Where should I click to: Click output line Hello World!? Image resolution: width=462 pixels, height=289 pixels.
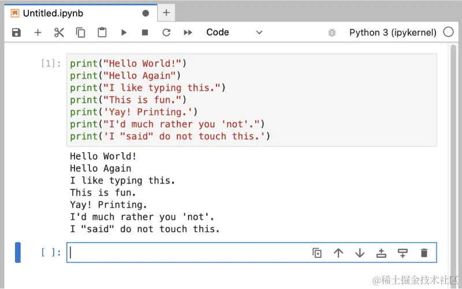tap(103, 156)
